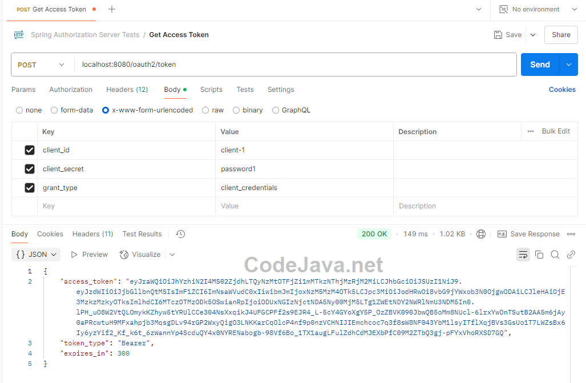Click the client_credentials value cell
This screenshot has height=383, width=586.
click(x=304, y=187)
